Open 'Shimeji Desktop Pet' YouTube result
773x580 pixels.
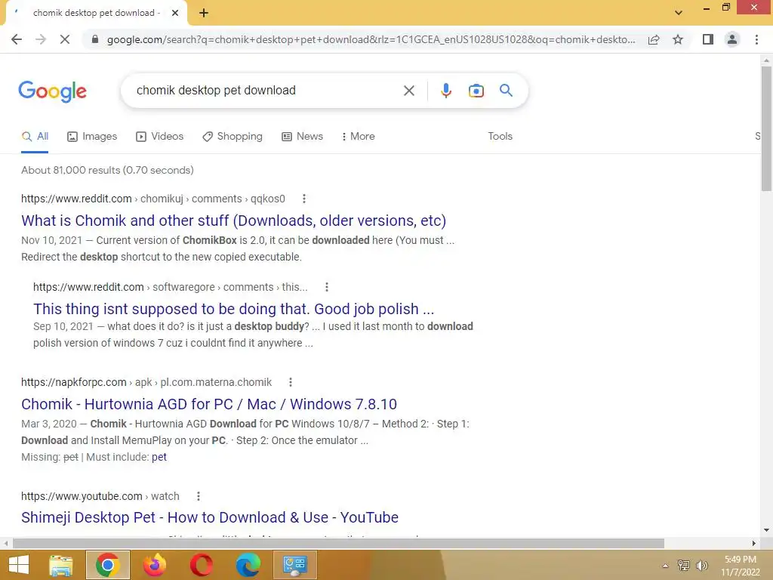tap(210, 517)
